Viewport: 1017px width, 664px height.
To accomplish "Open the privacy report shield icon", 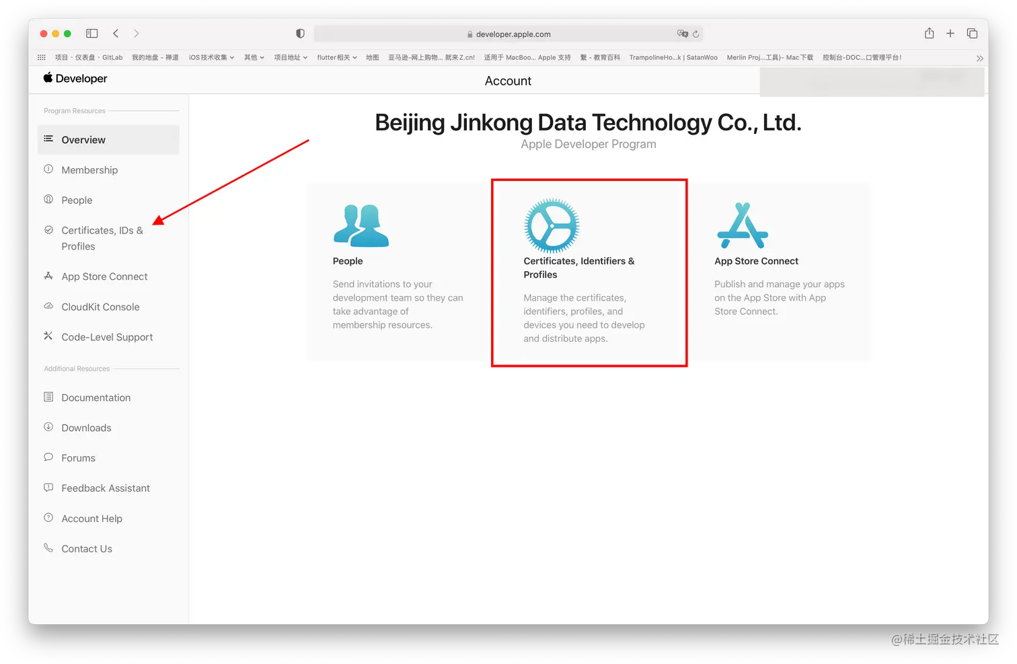I will point(301,34).
